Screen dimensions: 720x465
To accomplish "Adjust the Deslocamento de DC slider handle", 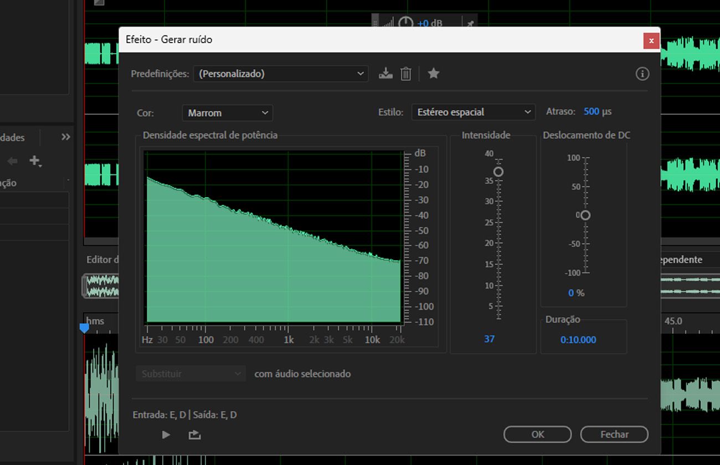I will tap(585, 215).
